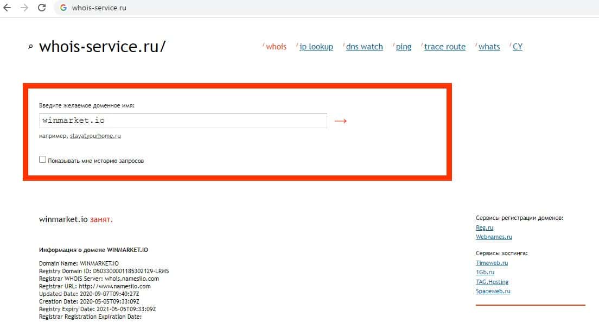Screen dimensions: 599x322
Task: Open the CY menu link
Action: coord(517,47)
